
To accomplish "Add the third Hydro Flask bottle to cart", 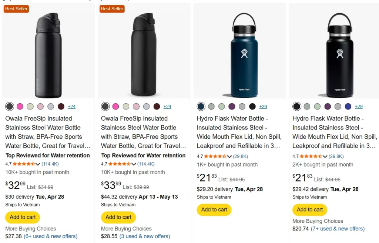I will [x=214, y=209].
